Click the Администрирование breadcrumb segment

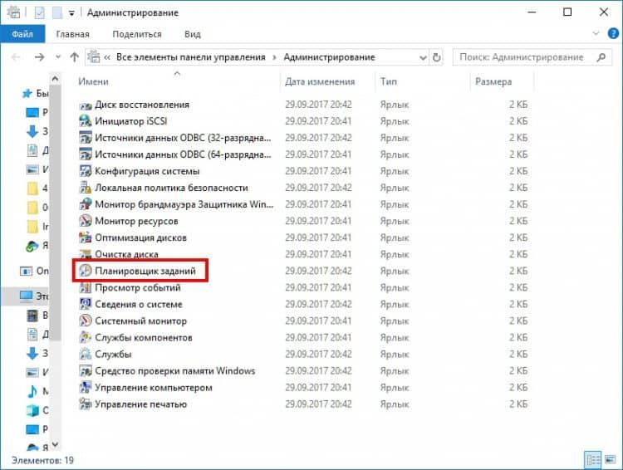click(330, 57)
